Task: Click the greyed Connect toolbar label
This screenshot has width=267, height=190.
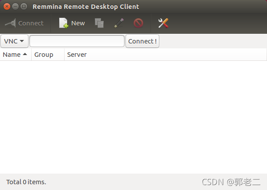Action: pyautogui.click(x=31, y=23)
